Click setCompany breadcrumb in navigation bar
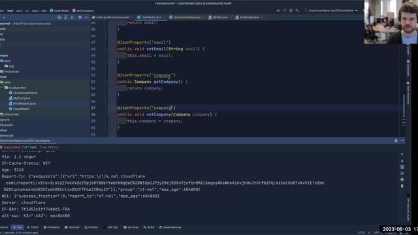The image size is (418, 235). coord(83,10)
